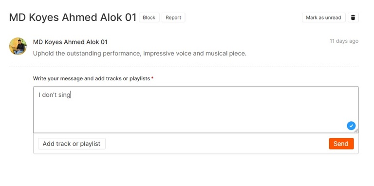Viewport: 374px width, 186px height.
Task: Open the sender's profile picture avatar
Action: 18,46
